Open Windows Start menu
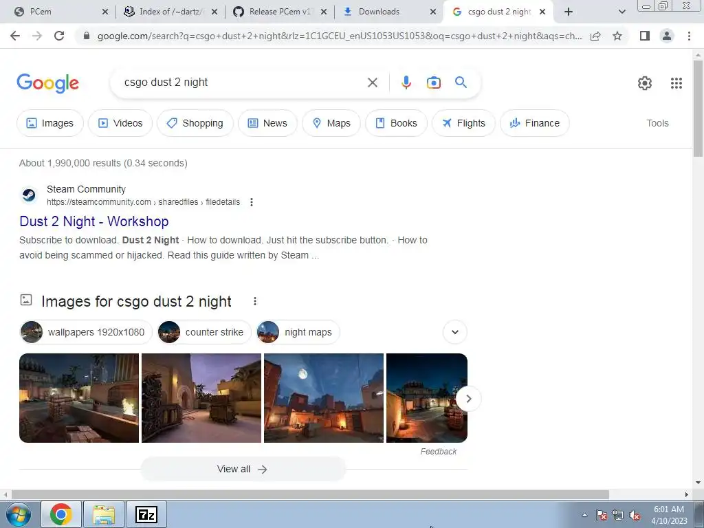 (19, 514)
